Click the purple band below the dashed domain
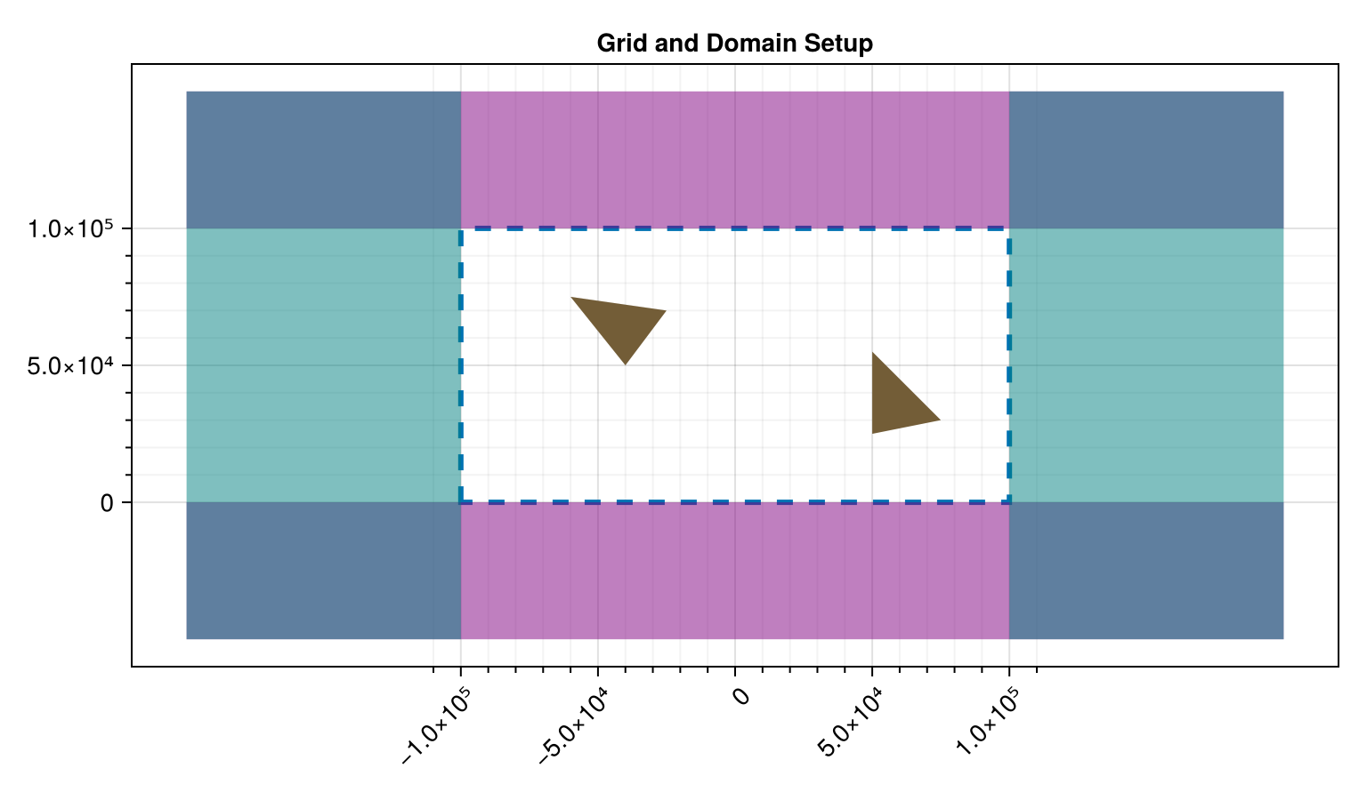 point(735,571)
